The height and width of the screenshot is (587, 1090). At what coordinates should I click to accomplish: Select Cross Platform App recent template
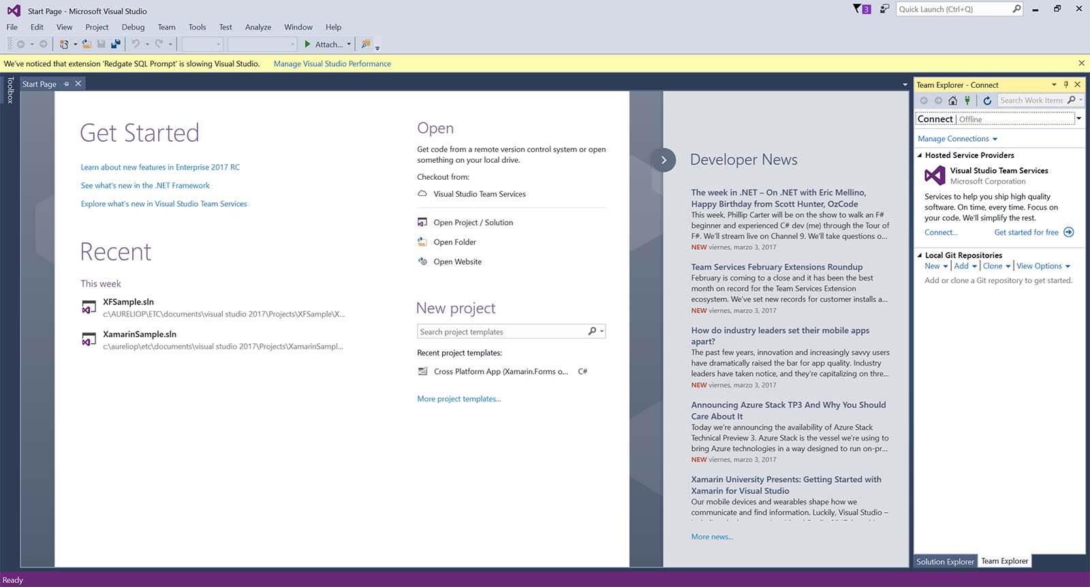[504, 372]
